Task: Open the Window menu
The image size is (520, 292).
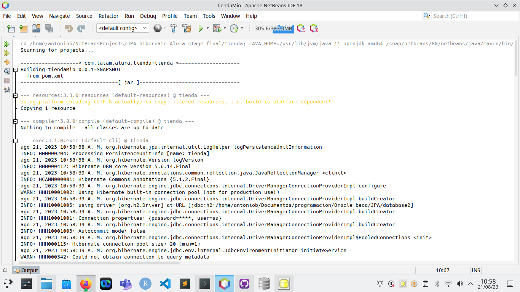Action: tap(231, 16)
